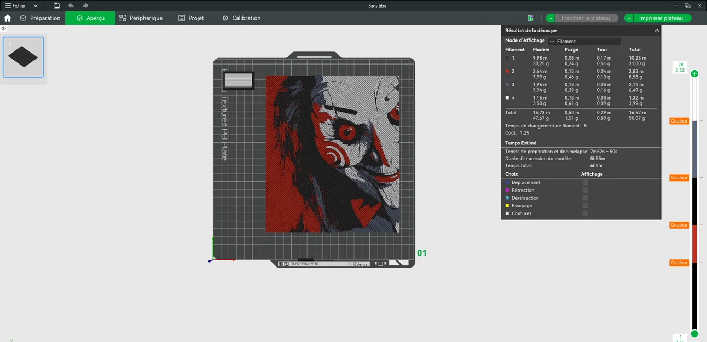Click the save file icon

57,5
